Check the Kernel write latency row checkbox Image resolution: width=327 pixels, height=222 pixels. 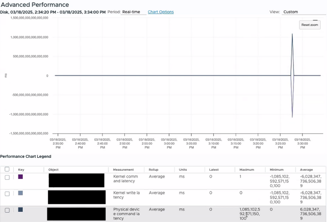click(7, 194)
